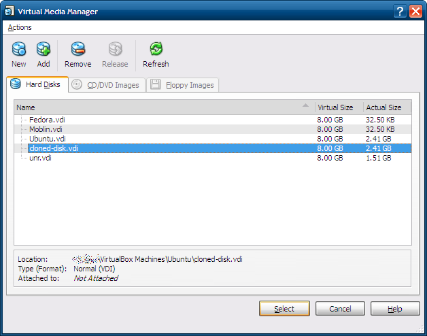
Task: Sort by the Virtual Size column header
Action: [339, 107]
